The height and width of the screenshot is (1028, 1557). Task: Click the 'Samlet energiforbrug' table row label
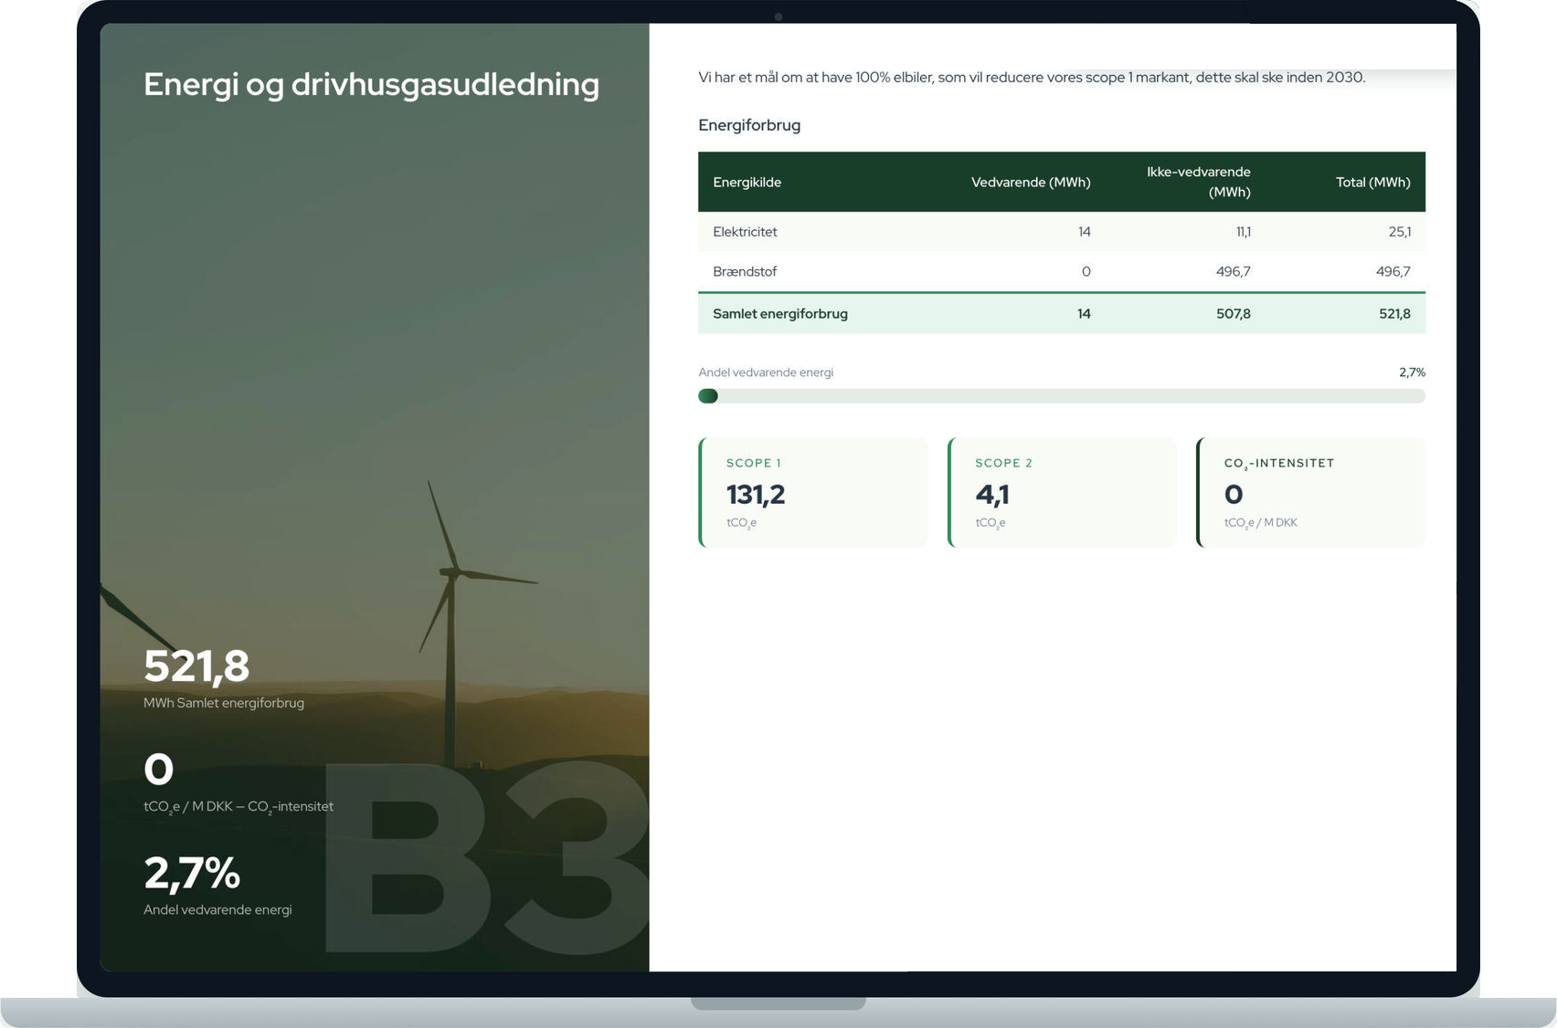coord(780,313)
